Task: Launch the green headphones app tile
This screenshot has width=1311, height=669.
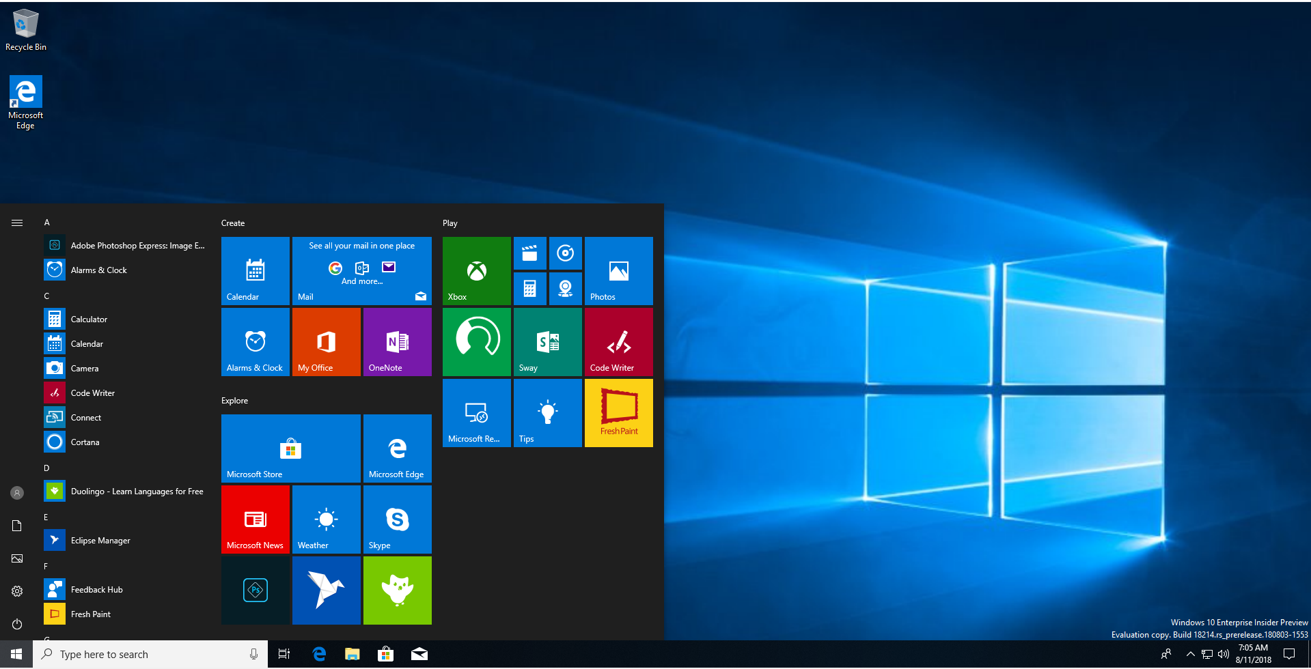Action: (x=477, y=342)
